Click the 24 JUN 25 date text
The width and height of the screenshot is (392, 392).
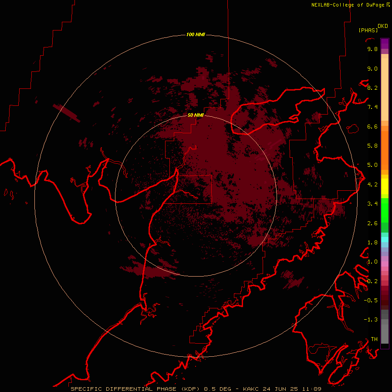coord(280,389)
